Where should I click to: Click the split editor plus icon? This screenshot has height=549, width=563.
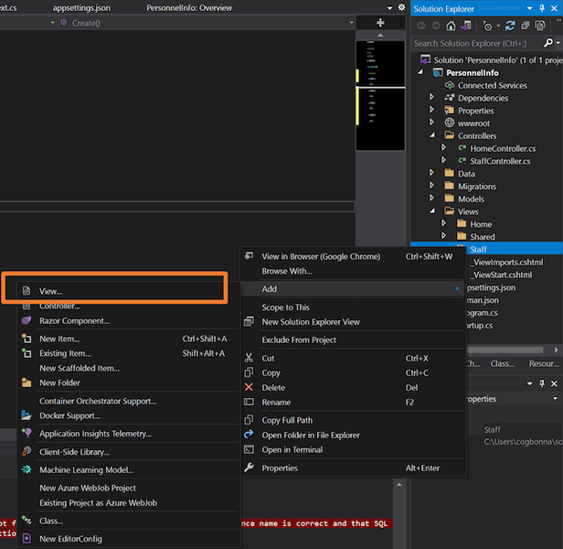[x=380, y=22]
